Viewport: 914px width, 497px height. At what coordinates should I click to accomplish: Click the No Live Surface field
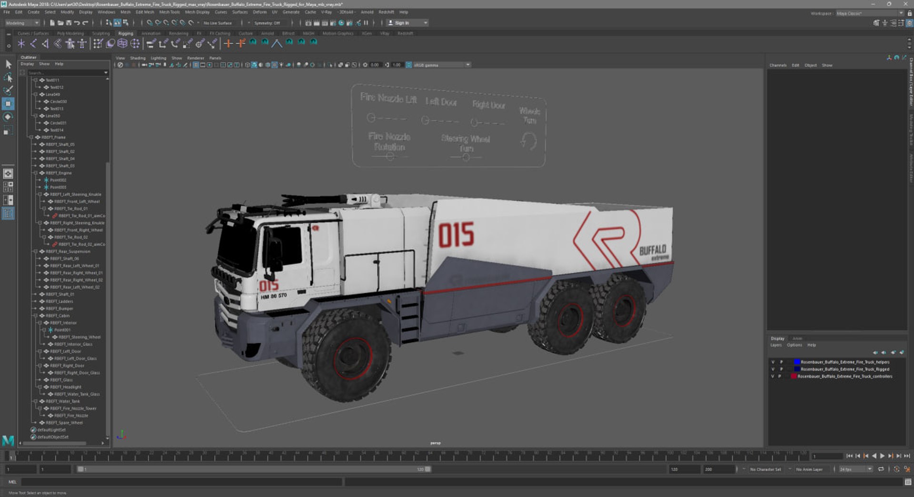point(218,23)
